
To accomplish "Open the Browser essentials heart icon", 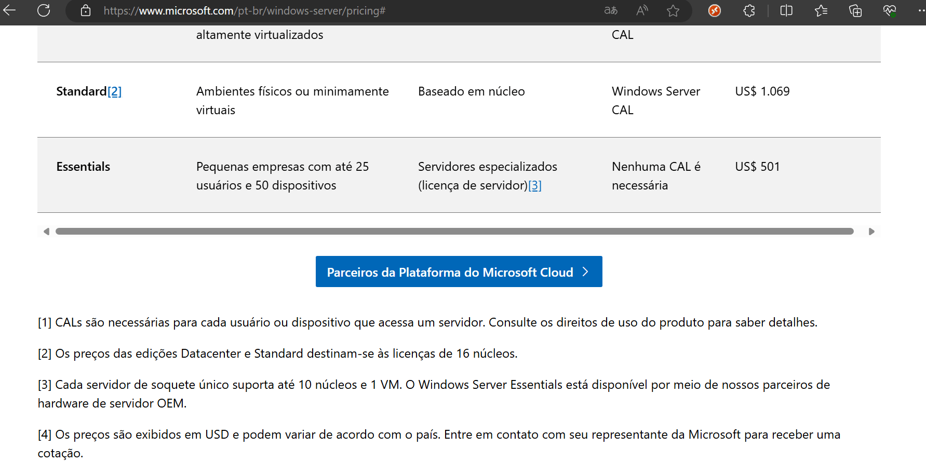I will click(x=890, y=10).
